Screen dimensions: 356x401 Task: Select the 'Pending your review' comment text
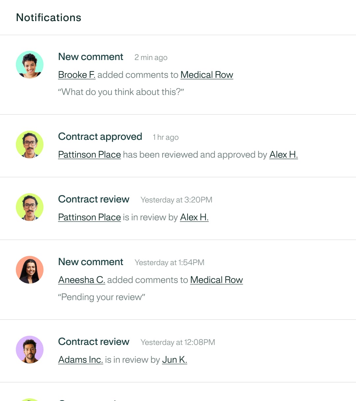102,297
